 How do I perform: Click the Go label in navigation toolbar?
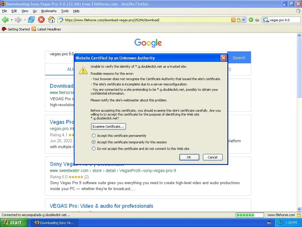click(257, 20)
